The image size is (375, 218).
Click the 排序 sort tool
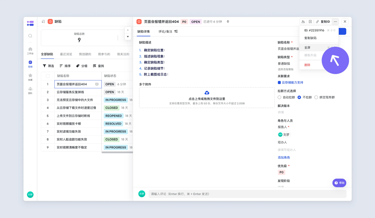coord(65,66)
